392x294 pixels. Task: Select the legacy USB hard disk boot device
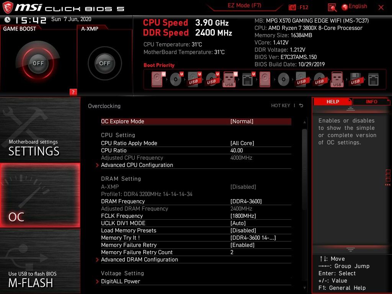click(x=302, y=79)
